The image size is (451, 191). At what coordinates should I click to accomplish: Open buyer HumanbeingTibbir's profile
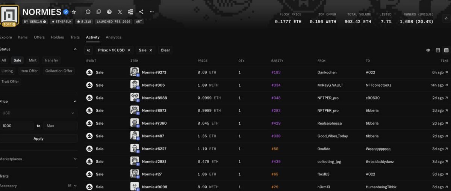[381, 187]
